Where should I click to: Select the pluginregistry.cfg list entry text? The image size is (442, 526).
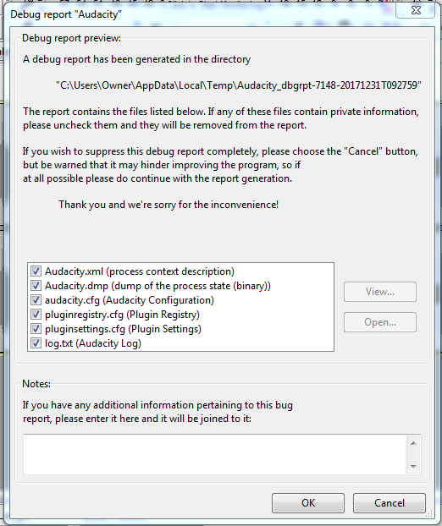[122, 315]
